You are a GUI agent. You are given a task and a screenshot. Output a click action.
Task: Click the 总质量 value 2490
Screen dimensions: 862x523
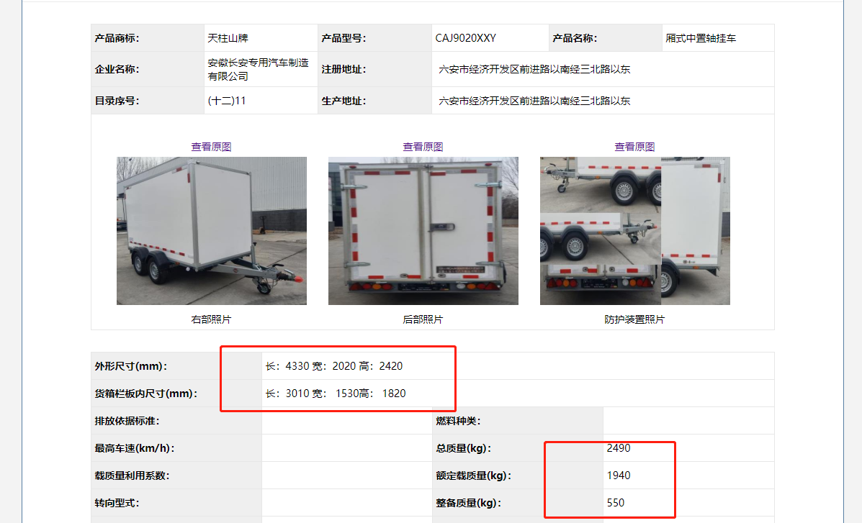[x=619, y=447]
